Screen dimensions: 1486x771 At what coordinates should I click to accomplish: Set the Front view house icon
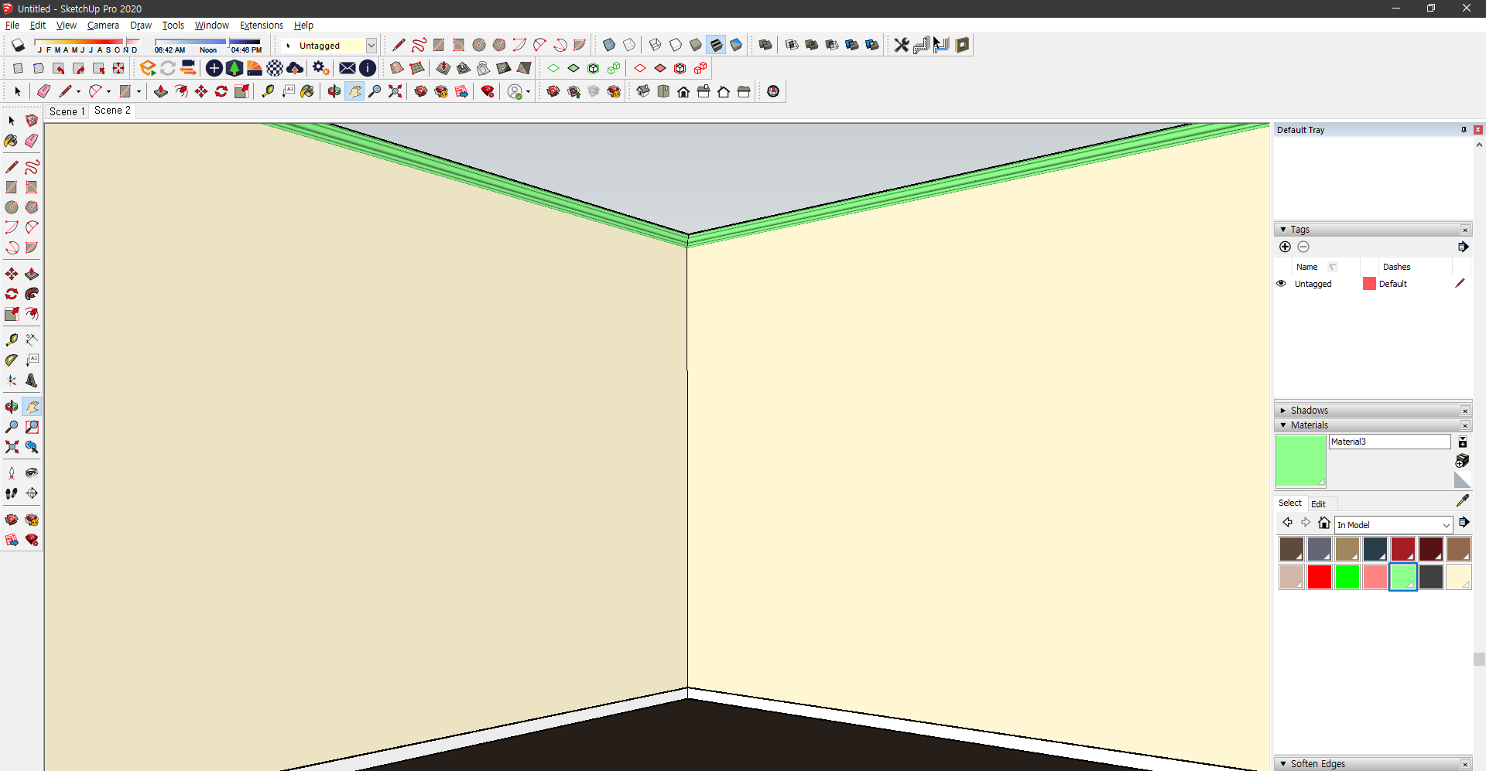pos(683,91)
